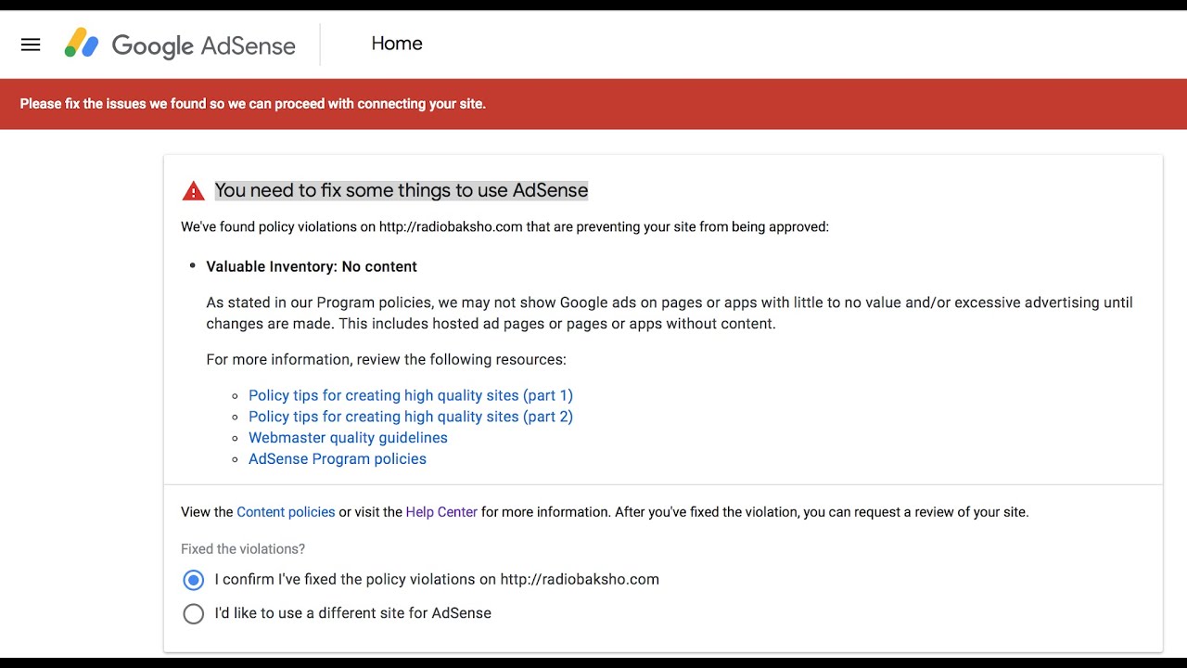Open the hamburger navigation menu

click(31, 45)
